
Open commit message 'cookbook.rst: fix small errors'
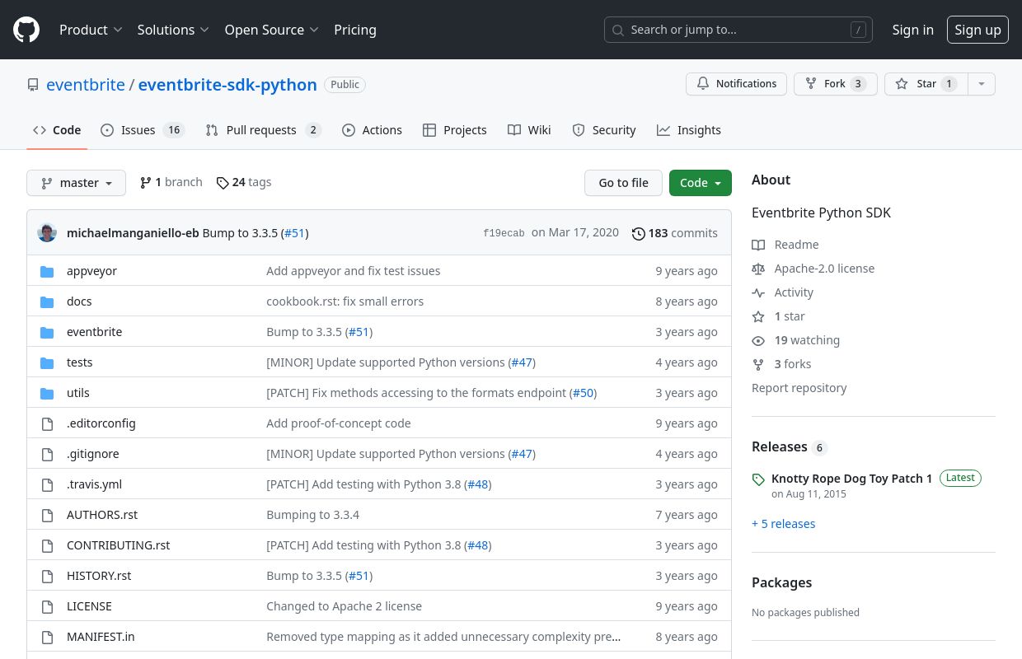[345, 301]
